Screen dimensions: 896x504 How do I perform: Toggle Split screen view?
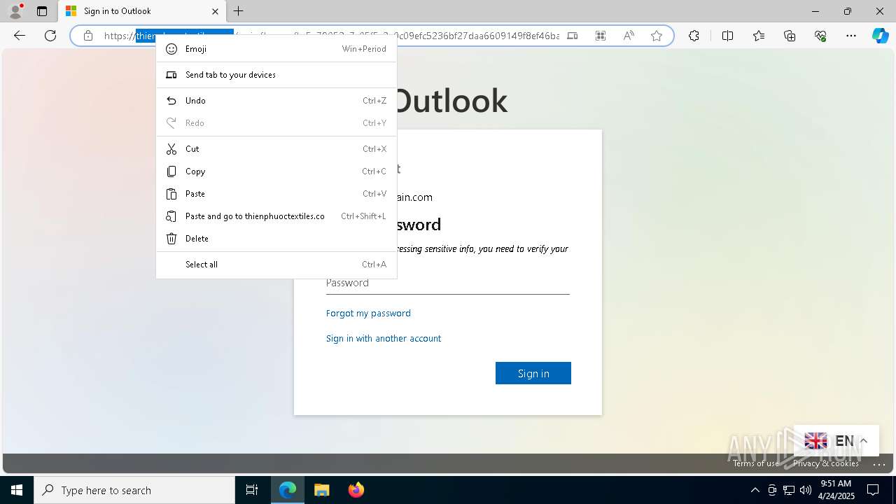727,36
